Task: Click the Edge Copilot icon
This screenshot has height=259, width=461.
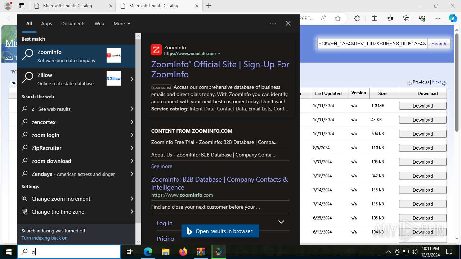Action: 453,18
